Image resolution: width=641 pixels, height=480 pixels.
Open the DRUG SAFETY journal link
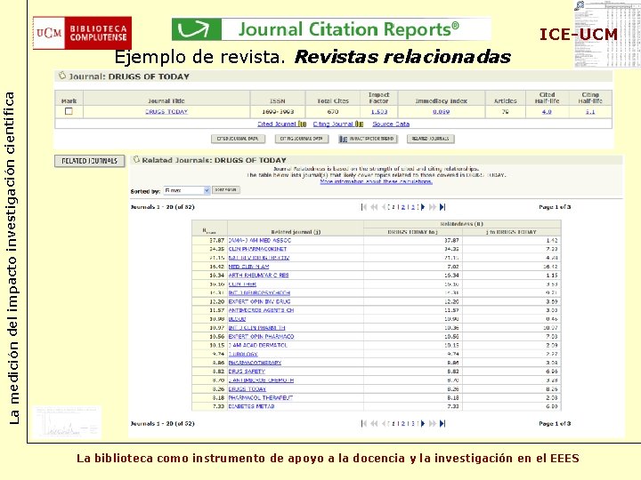coord(247,372)
